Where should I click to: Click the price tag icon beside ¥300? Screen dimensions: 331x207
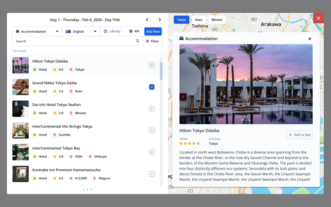71,157
